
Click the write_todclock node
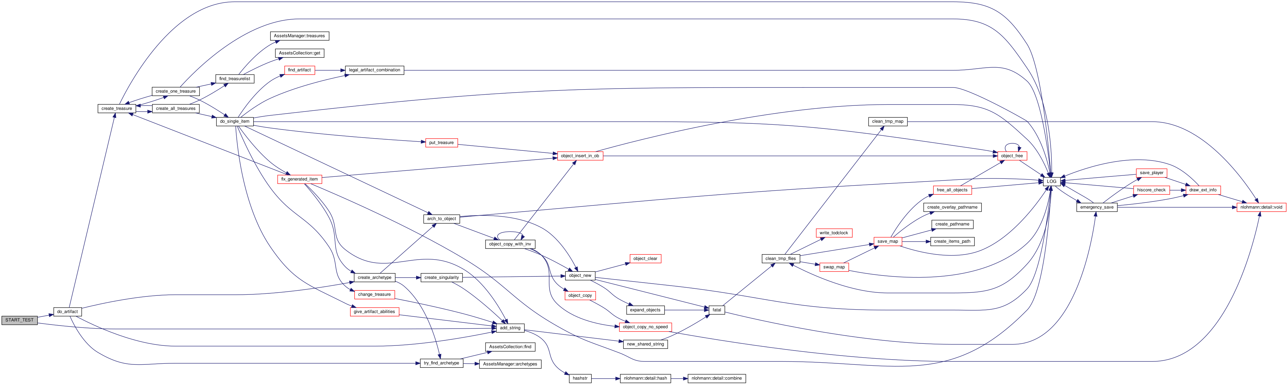834,233
